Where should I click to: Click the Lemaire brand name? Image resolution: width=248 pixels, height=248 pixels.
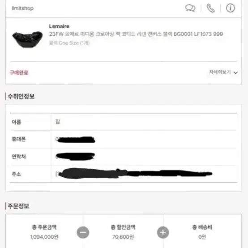click(x=59, y=26)
